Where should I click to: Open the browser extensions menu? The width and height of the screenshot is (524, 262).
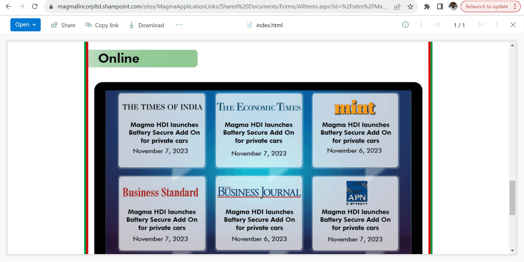[x=427, y=7]
